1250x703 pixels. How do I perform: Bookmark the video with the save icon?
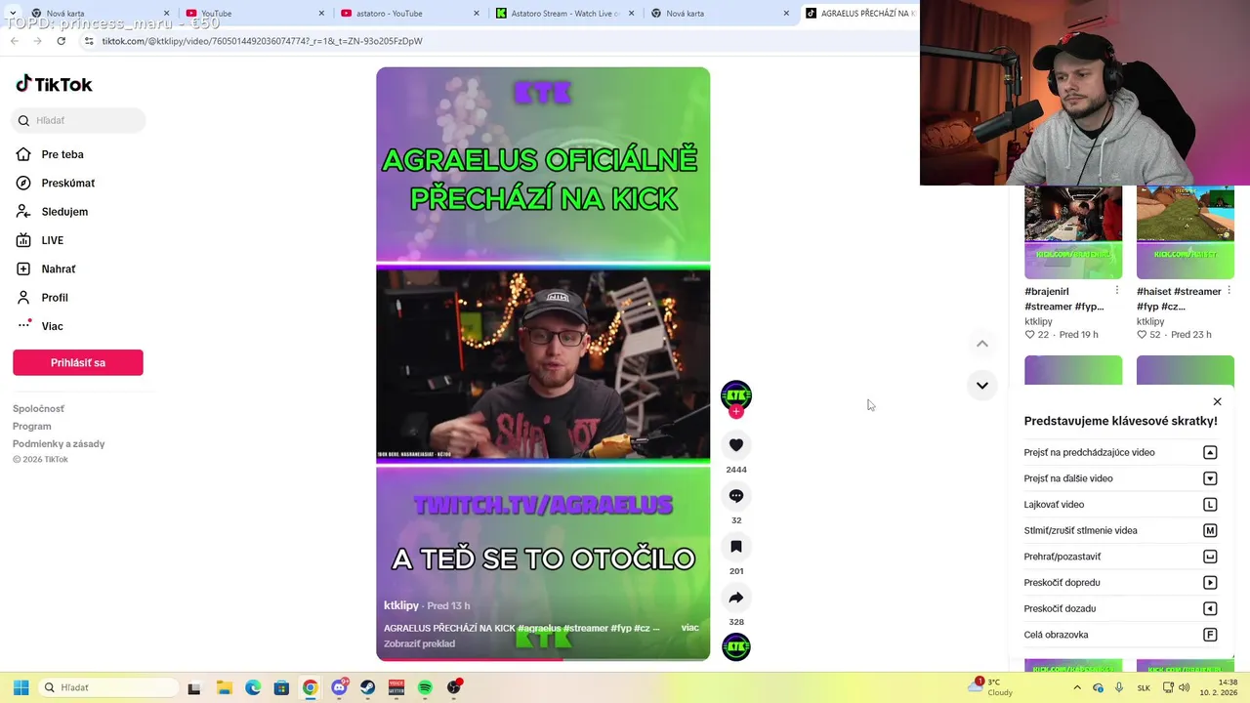tap(736, 547)
